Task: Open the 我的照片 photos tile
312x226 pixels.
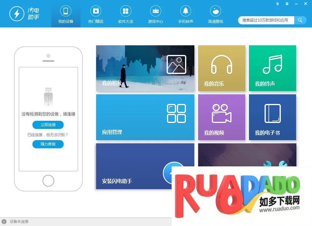Action: click(145, 68)
